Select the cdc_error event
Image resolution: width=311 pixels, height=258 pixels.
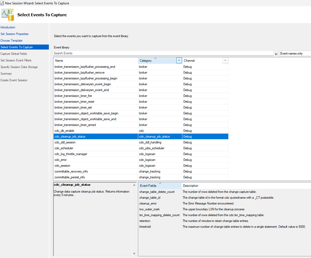tap(60, 160)
